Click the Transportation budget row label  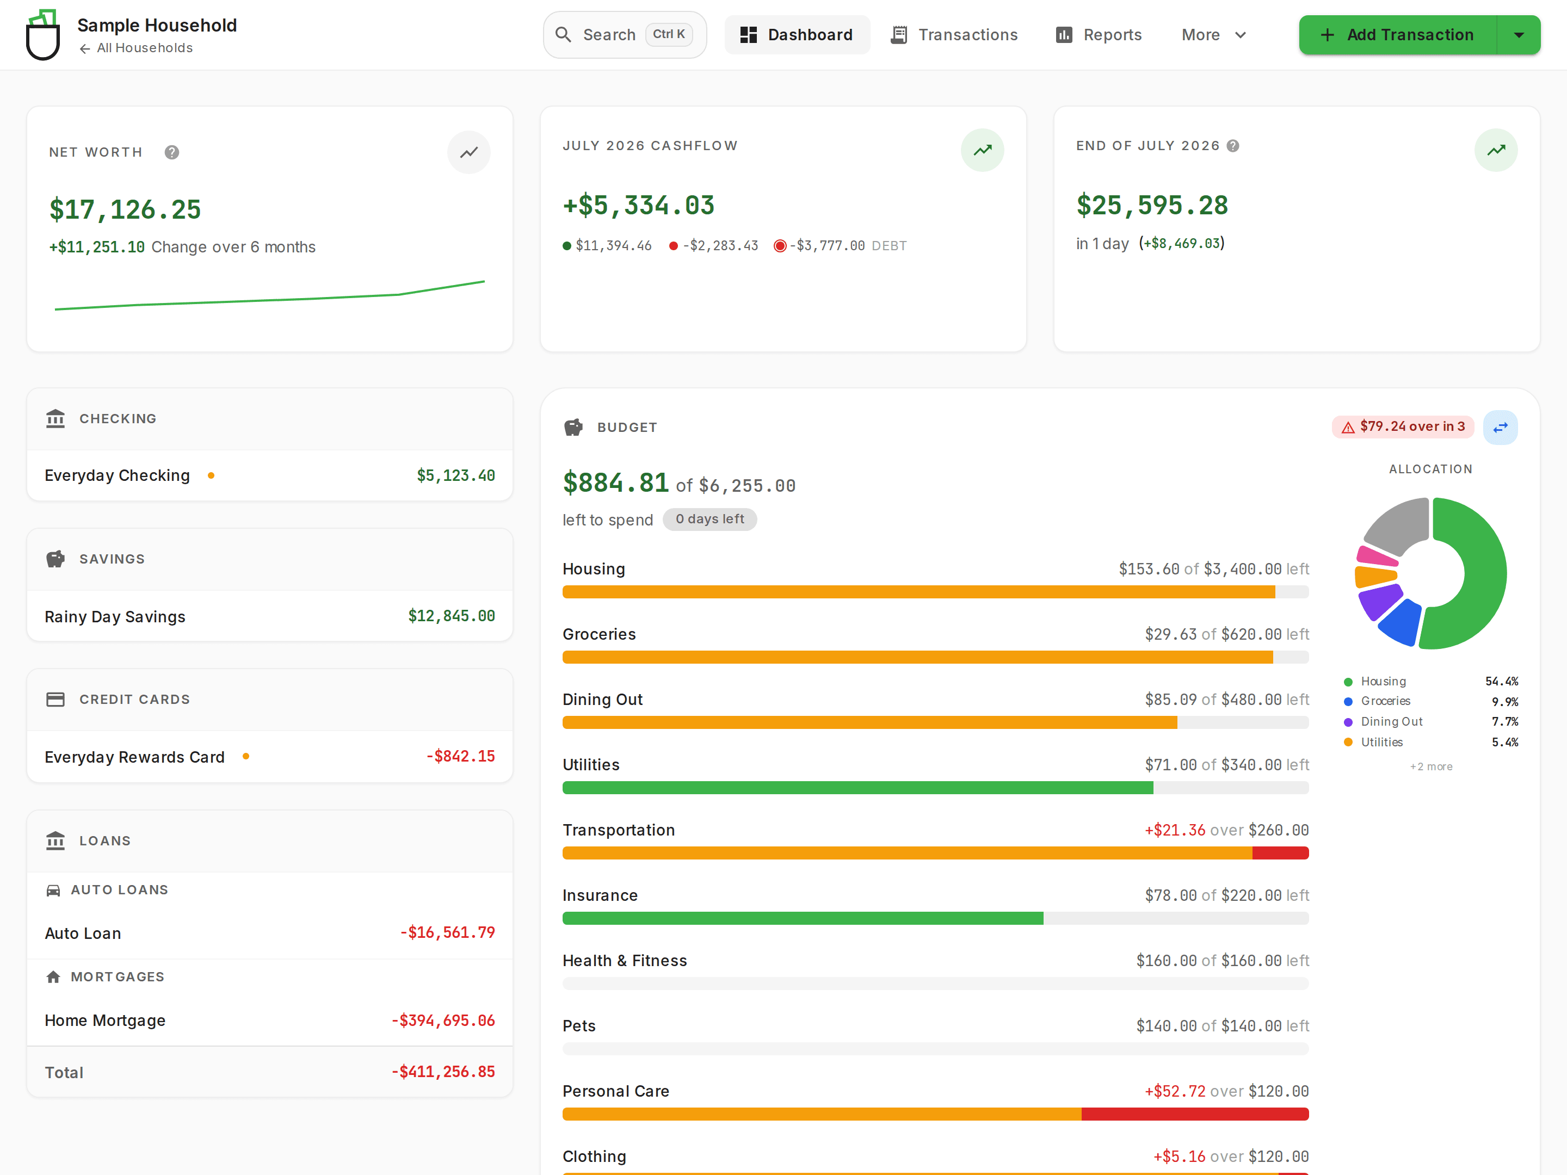(x=619, y=830)
